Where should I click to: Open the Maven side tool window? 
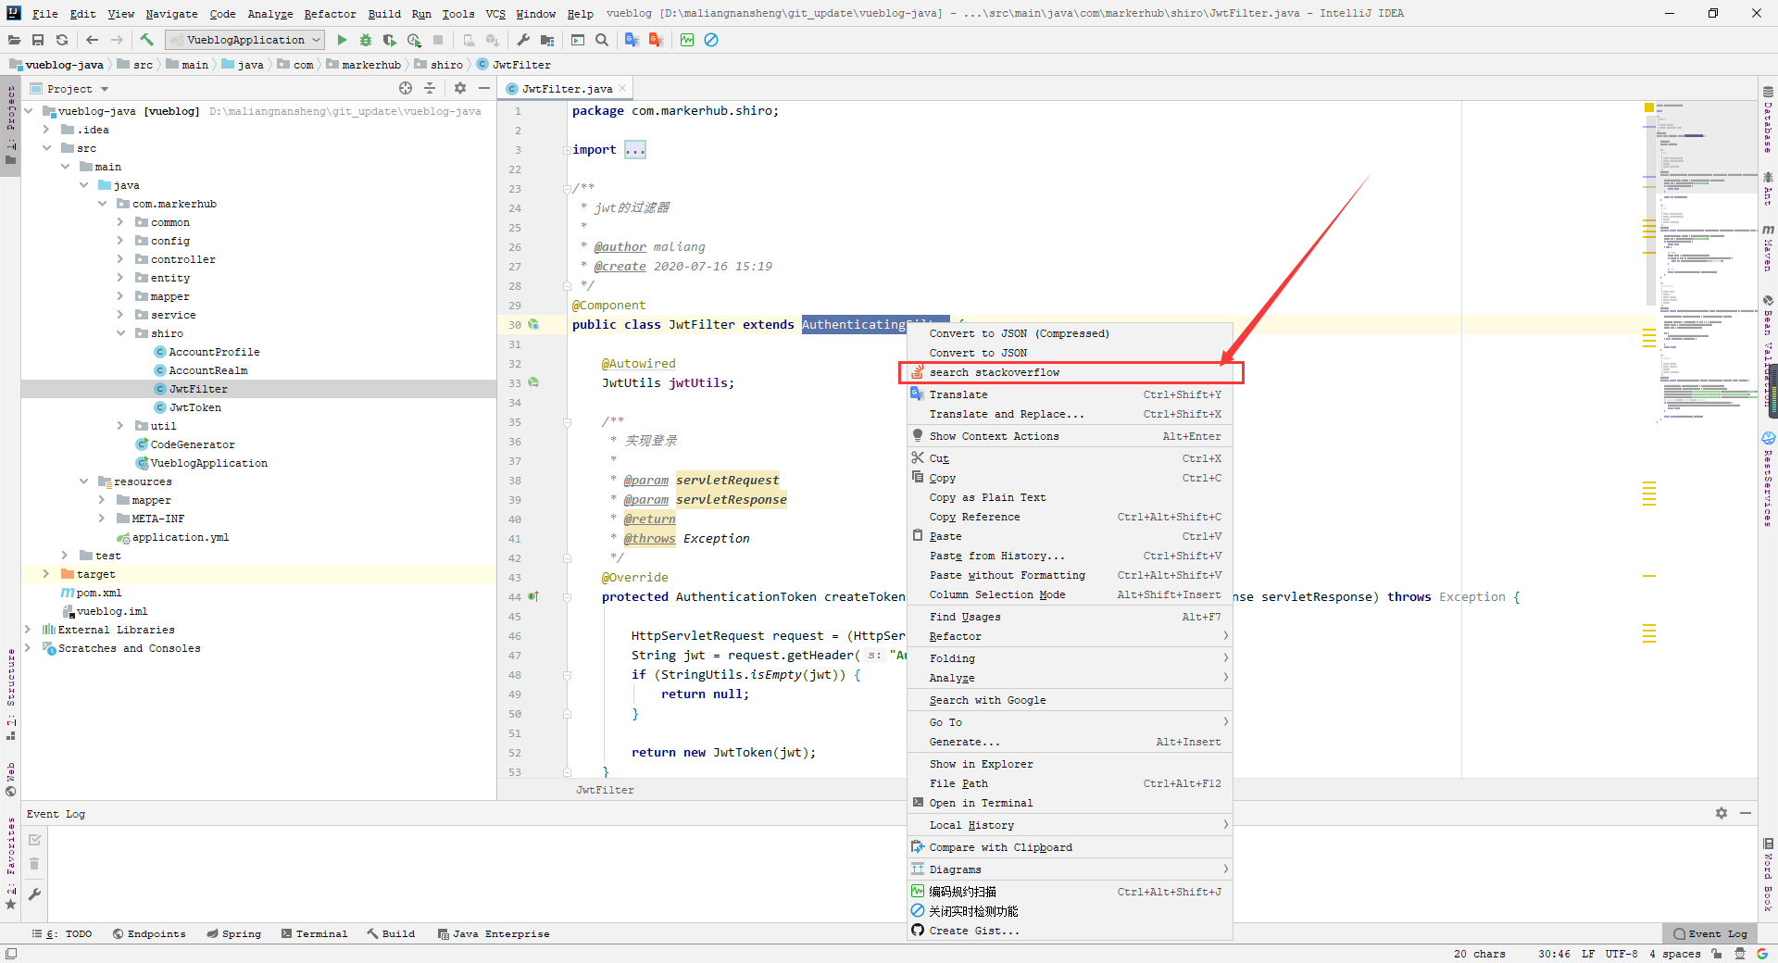[1768, 246]
